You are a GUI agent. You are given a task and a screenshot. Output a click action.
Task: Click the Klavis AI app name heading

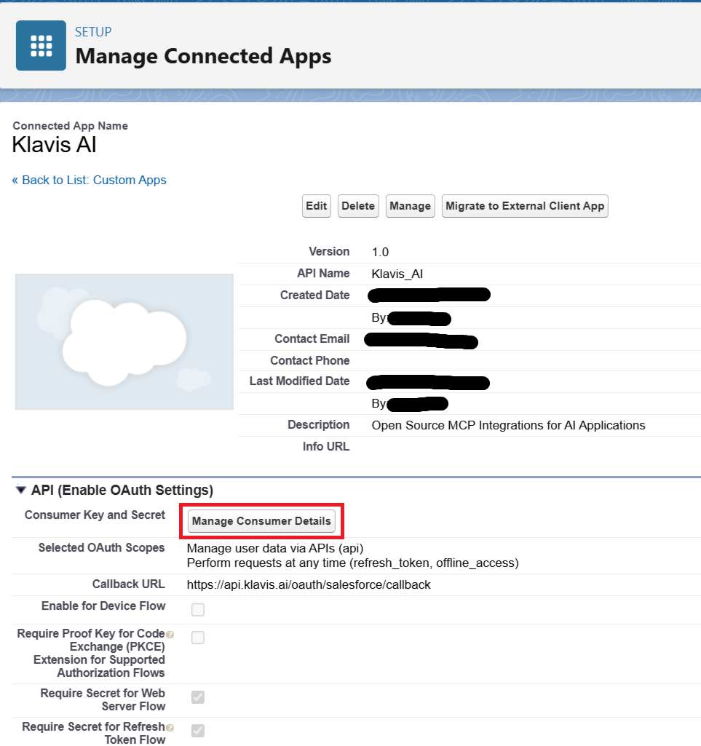coord(55,145)
